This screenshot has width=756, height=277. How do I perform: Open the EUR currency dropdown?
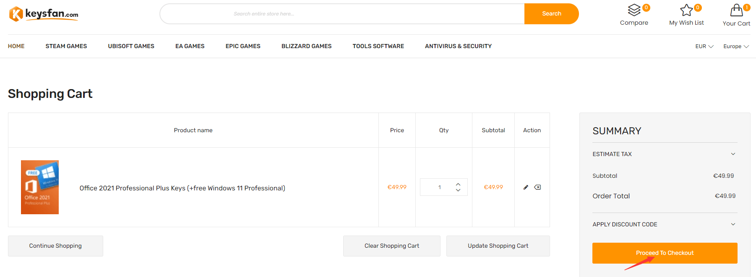click(704, 46)
